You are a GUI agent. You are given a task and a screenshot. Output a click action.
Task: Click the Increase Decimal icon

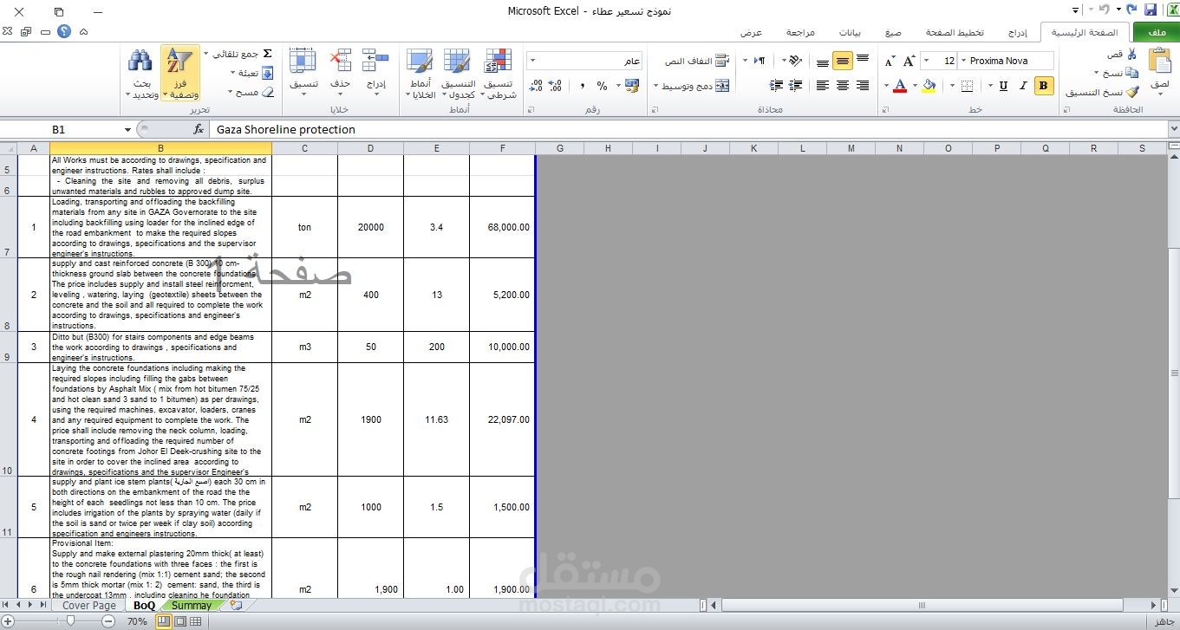click(557, 86)
